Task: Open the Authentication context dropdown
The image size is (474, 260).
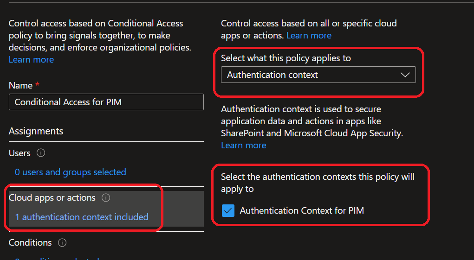Action: point(318,75)
